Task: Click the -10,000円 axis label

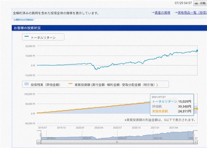Action: click(x=30, y=75)
